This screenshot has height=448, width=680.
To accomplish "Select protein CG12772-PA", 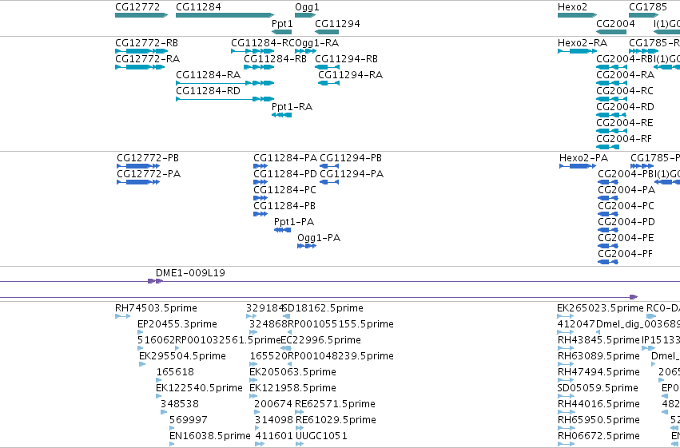I will click(x=138, y=182).
